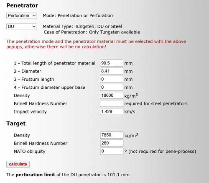The height and width of the screenshot is (183, 209).
Task: Focus target Brinell Hardness Number 260 field
Action: click(x=112, y=143)
